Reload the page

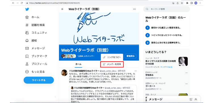[22, 3]
